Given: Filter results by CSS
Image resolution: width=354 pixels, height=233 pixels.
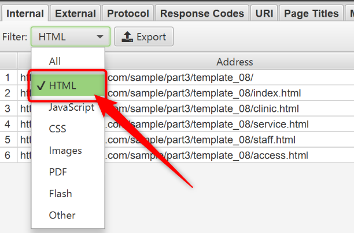Looking at the screenshot, I should 57,129.
